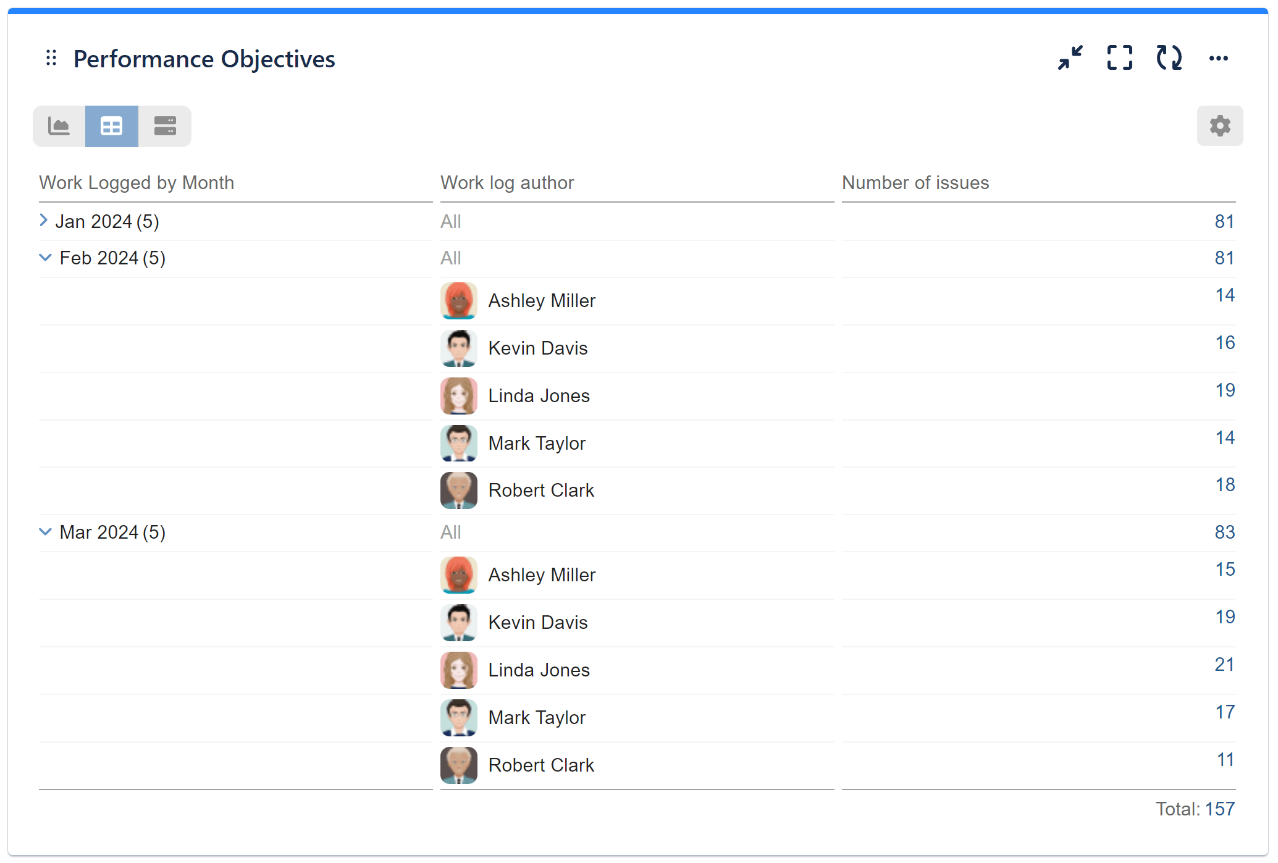Screen dimensions: 1278x863
Task: Collapse the Mar 2024 group
Action: tap(45, 532)
